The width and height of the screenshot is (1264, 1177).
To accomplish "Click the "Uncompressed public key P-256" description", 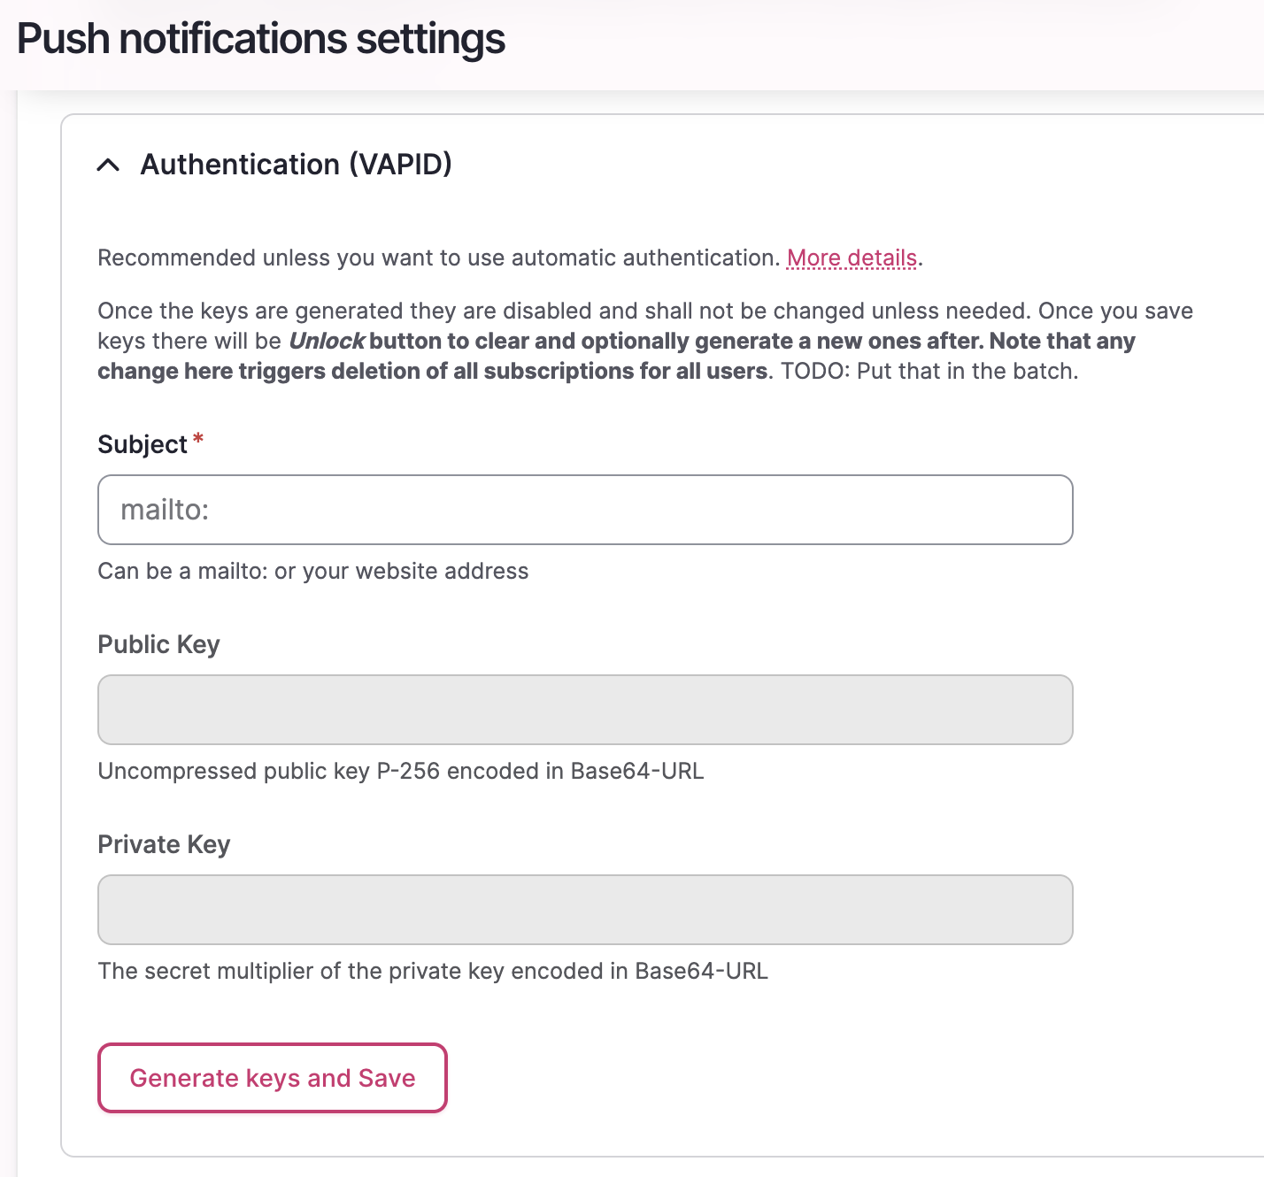I will pyautogui.click(x=400, y=771).
